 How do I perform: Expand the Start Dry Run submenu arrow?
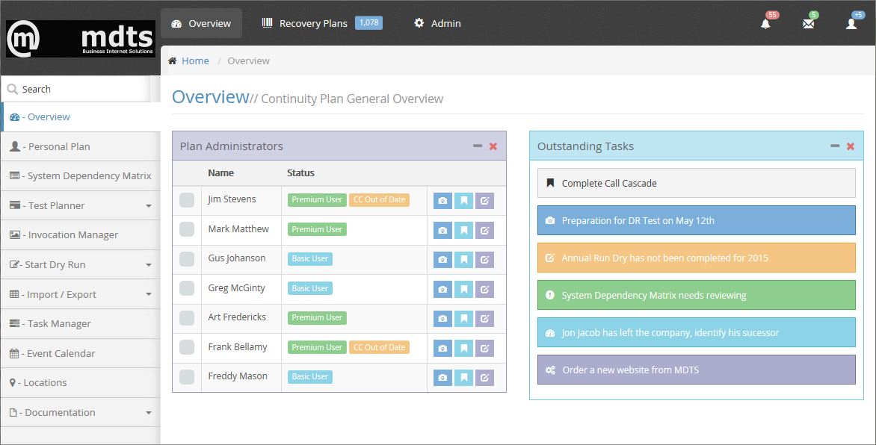[x=149, y=265]
